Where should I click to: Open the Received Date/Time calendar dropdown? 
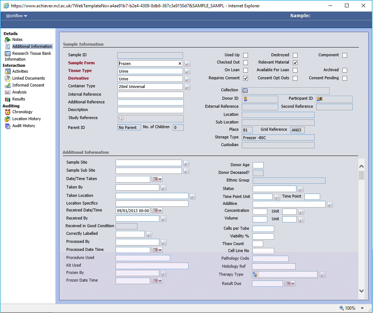157,211
